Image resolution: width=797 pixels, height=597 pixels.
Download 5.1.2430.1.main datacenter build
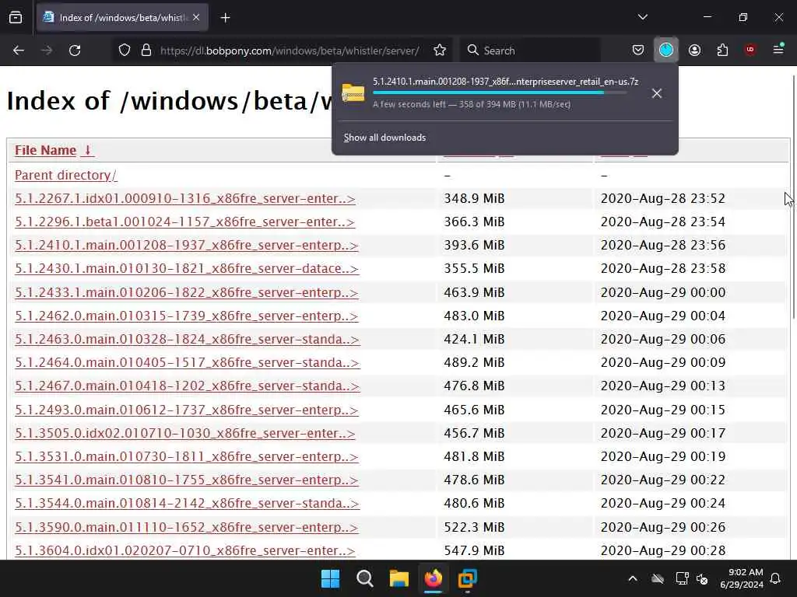click(187, 268)
